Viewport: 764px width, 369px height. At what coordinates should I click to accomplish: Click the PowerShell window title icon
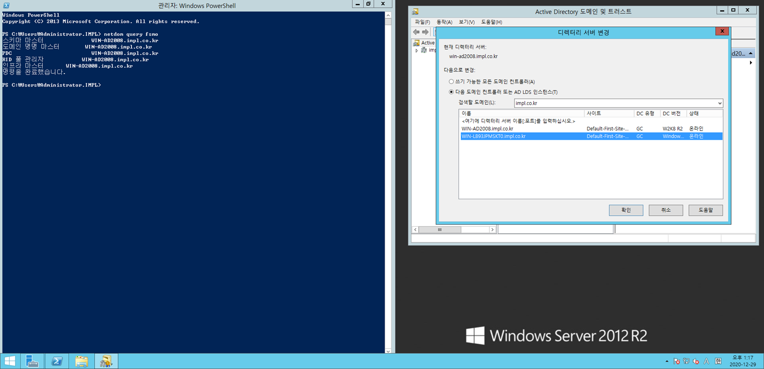(x=6, y=5)
